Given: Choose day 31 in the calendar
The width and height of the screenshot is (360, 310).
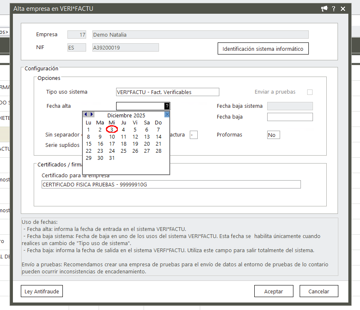Looking at the screenshot, I should coord(112,158).
